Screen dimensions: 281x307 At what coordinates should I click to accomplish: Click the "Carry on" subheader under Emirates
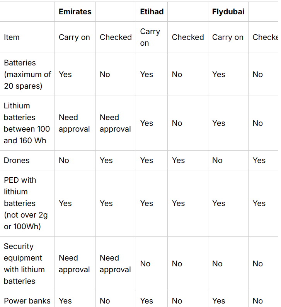tap(74, 37)
